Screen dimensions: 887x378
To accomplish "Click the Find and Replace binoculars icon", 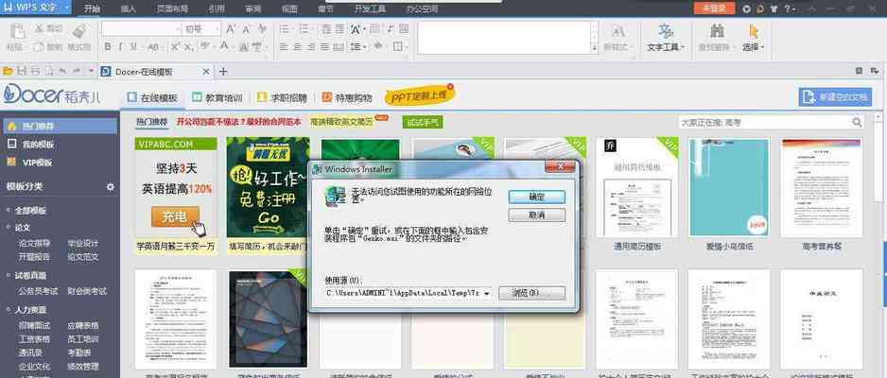I will coord(718,30).
